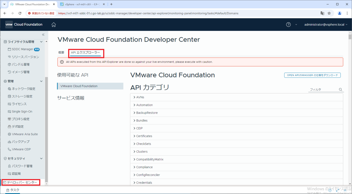The image size is (352, 194).
Task: Open デポ設定 in the sidebar
Action: click(x=16, y=126)
